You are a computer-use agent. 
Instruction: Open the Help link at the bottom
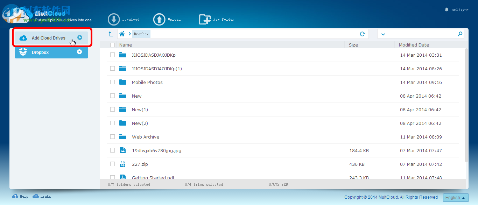coord(20,196)
